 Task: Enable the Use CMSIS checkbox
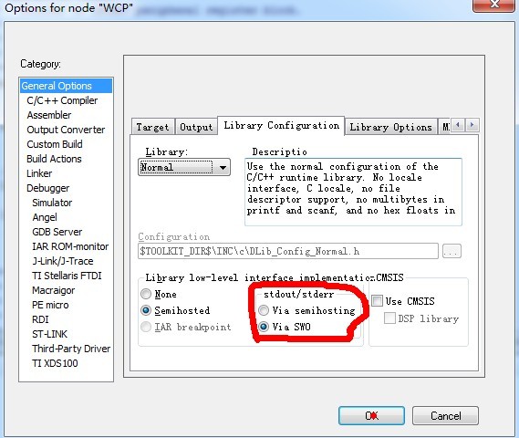click(377, 301)
